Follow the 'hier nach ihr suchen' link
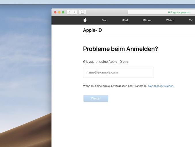Viewport: 195px width, 147px height. point(160,86)
